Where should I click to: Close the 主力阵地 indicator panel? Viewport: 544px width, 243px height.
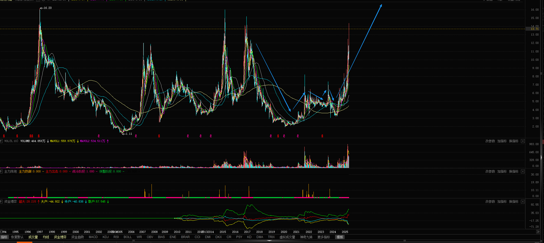point(523,171)
